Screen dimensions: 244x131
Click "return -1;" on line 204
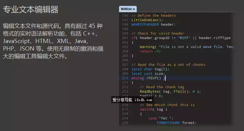(150, 51)
